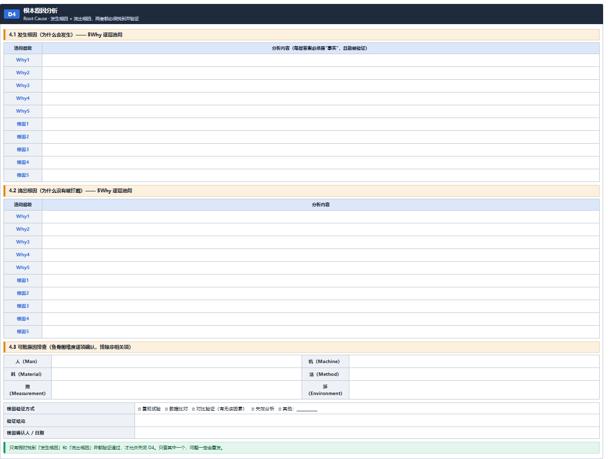Click the 根因2 content cell in section 4.2
This screenshot has height=459, width=611.
(x=321, y=293)
